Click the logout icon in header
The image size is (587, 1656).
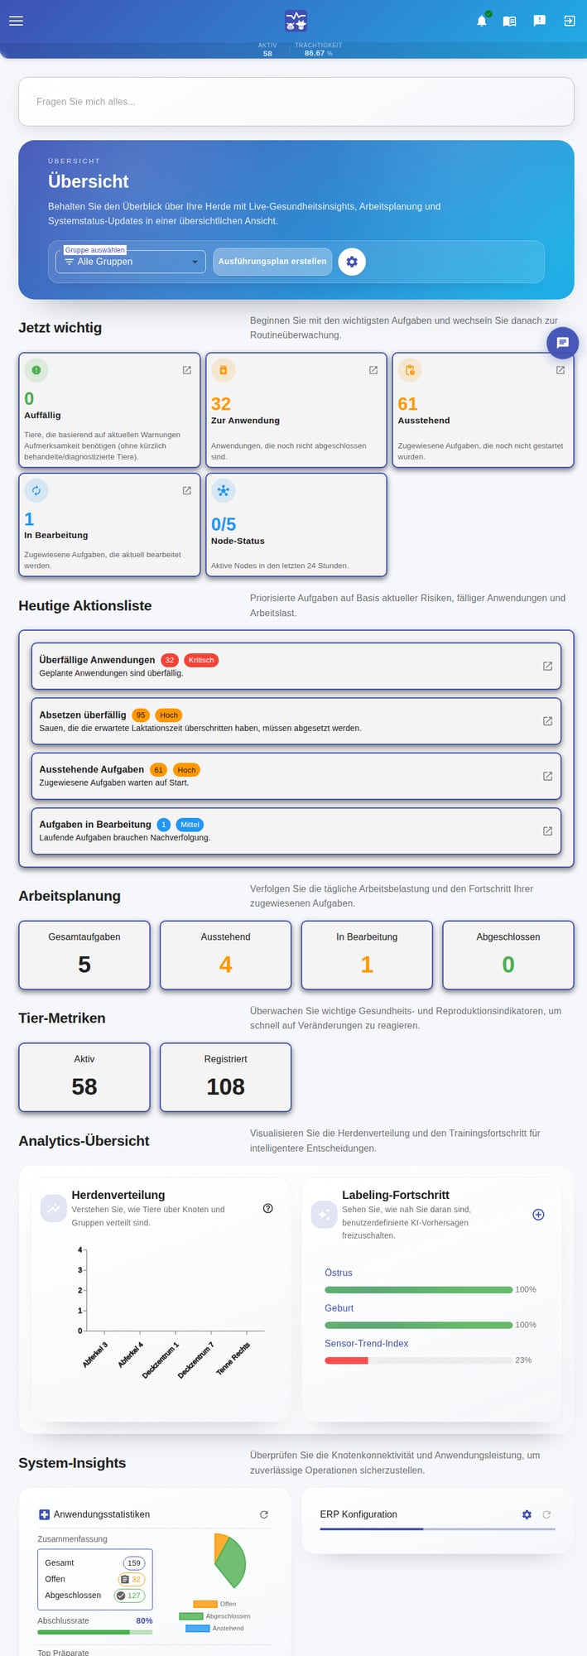point(570,21)
